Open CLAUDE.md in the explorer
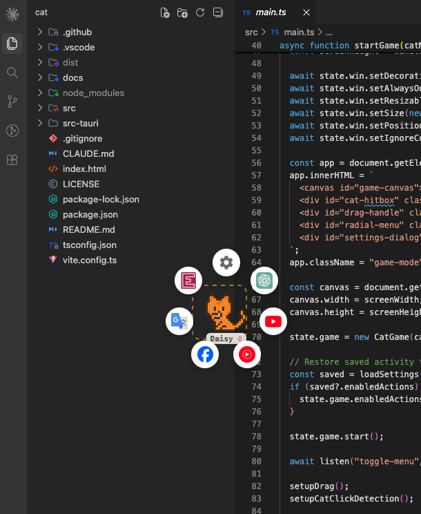 pyautogui.click(x=131, y=154)
